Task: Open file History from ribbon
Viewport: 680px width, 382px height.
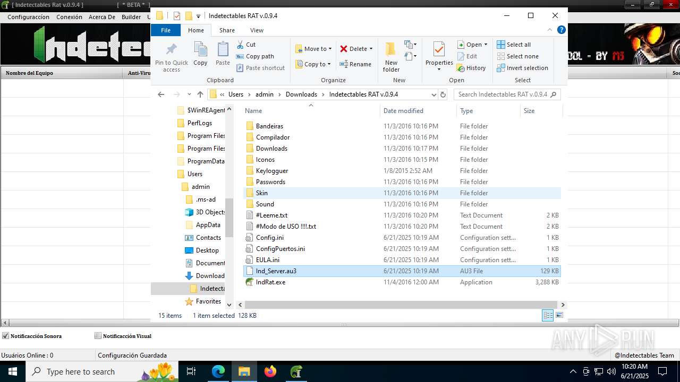Action: [471, 68]
